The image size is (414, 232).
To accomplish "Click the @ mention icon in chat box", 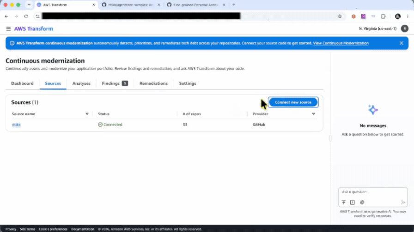I will point(362,202).
